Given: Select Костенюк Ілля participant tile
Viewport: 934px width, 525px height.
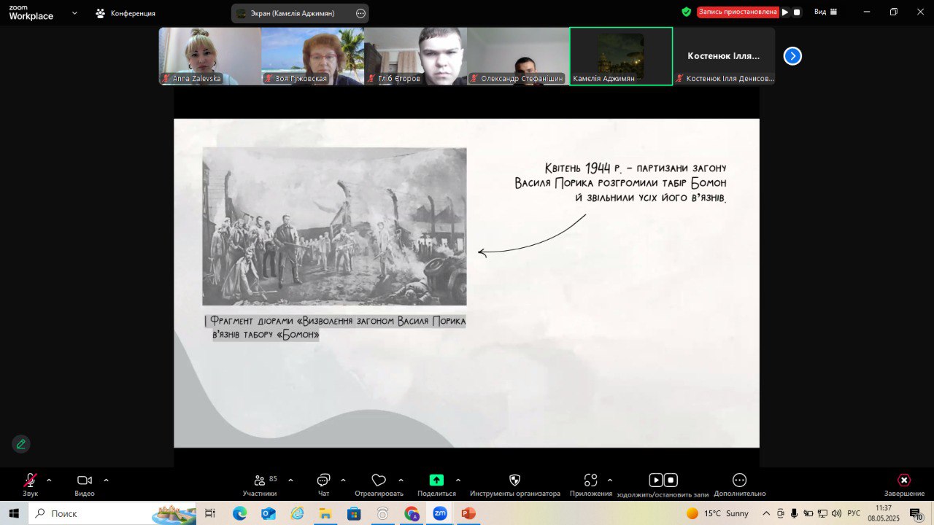Looking at the screenshot, I should [x=724, y=56].
